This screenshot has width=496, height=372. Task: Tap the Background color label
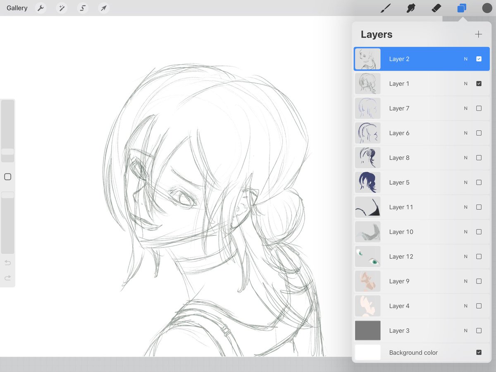click(x=413, y=353)
